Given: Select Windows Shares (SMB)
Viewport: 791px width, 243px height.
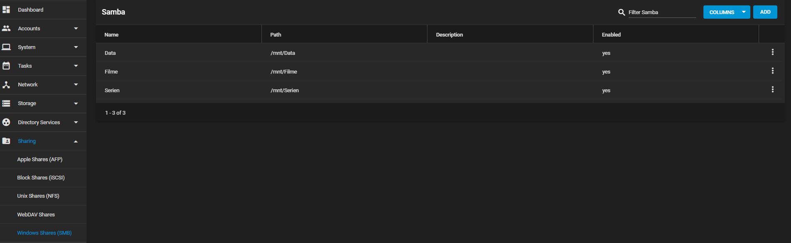Looking at the screenshot, I should [x=44, y=233].
